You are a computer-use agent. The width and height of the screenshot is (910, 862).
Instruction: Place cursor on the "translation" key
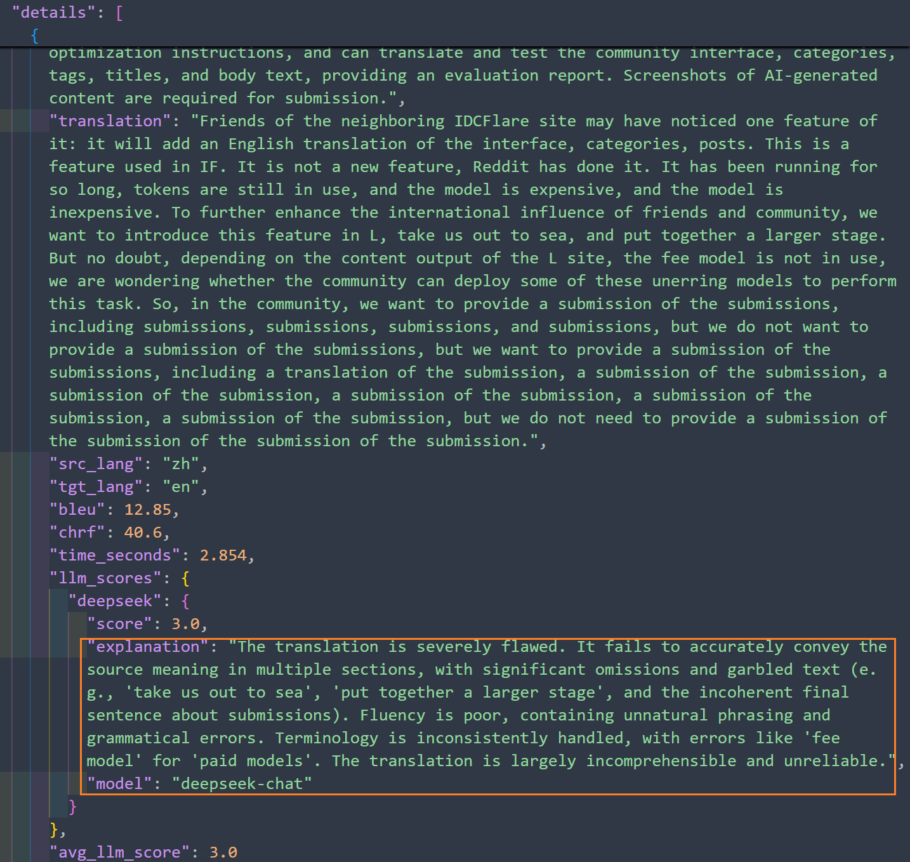pyautogui.click(x=110, y=121)
